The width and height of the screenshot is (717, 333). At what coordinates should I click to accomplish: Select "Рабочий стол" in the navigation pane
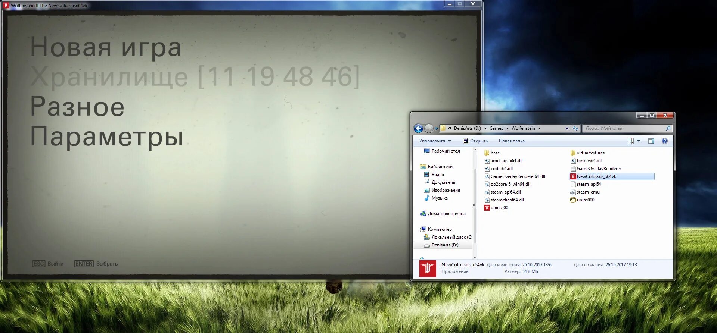(x=442, y=151)
